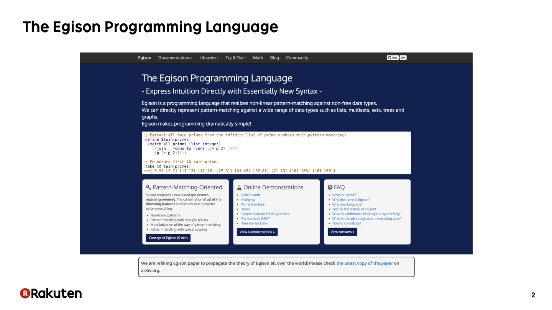Image resolution: width=552 pixels, height=310 pixels.
Task: Open the Try It Out dropdown
Action: point(236,58)
